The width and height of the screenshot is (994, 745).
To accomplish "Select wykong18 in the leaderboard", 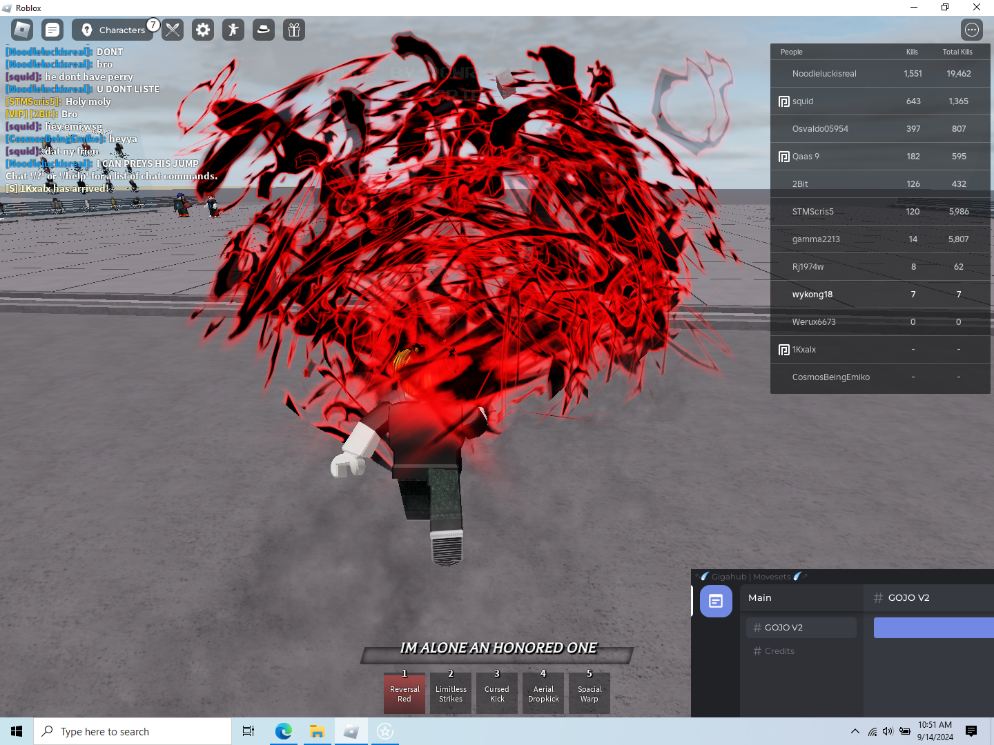I will click(880, 295).
